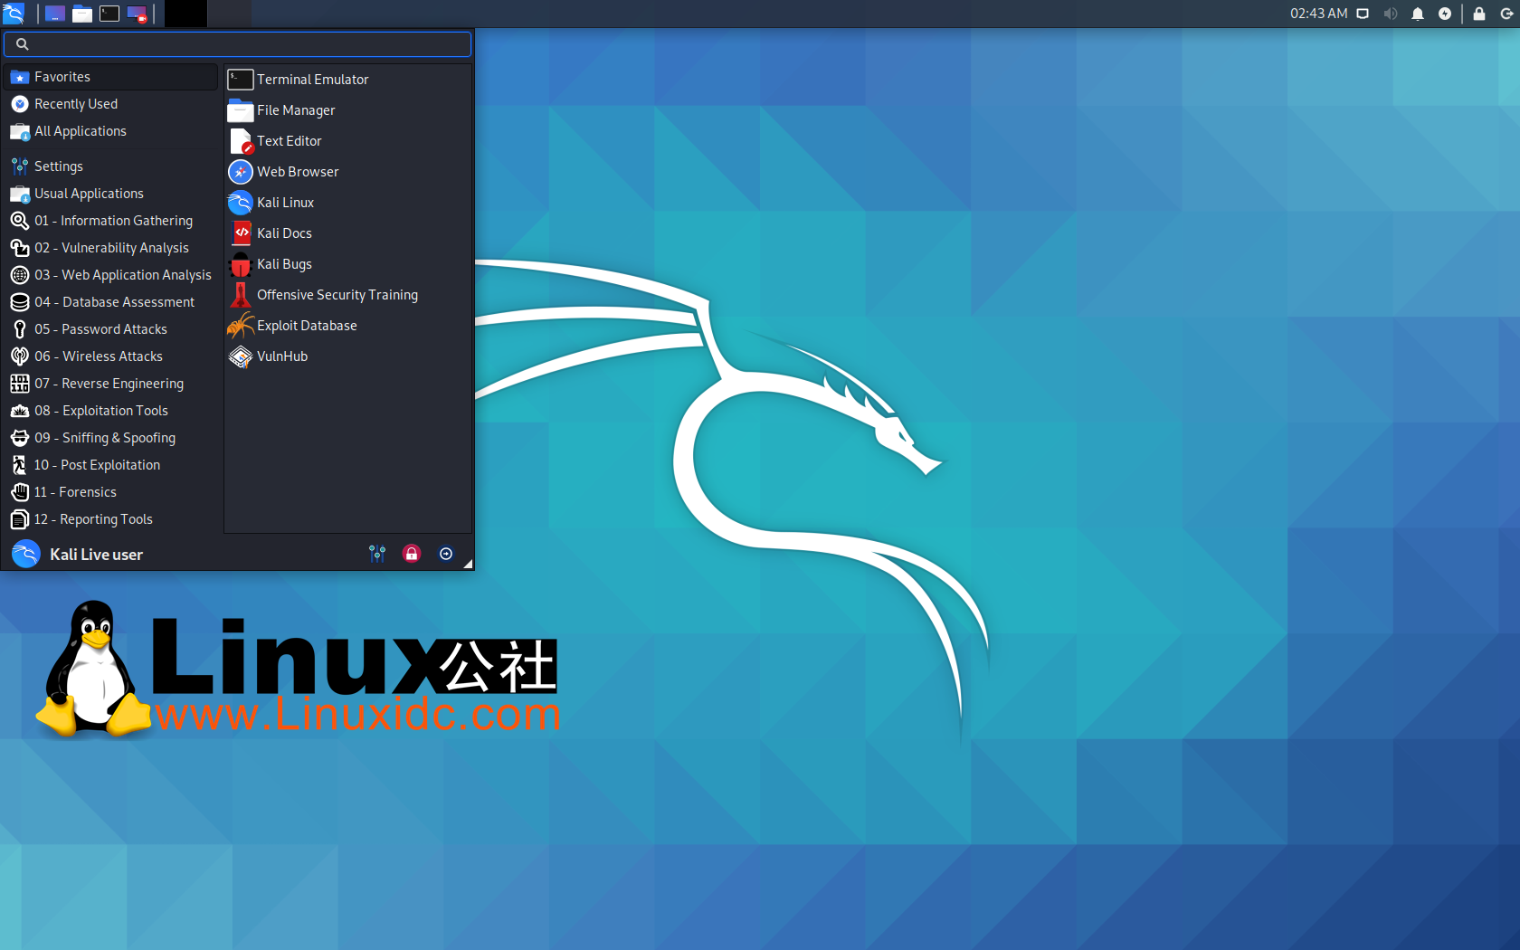The image size is (1520, 950).
Task: Open the Usual Applications category
Action: [x=111, y=194]
